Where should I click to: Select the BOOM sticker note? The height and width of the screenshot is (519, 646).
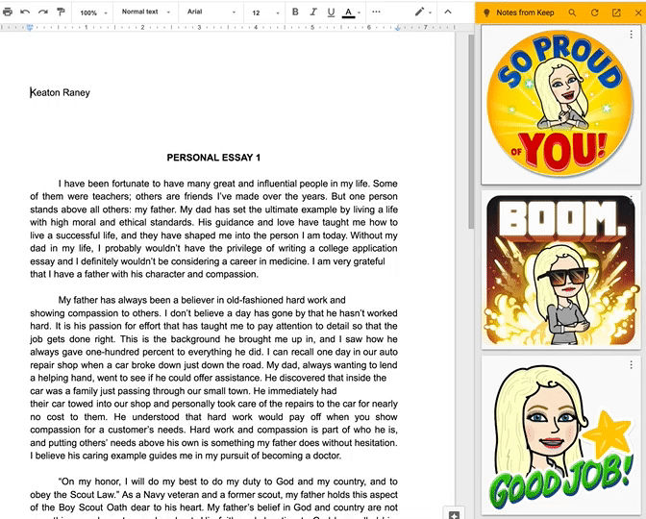coord(560,270)
